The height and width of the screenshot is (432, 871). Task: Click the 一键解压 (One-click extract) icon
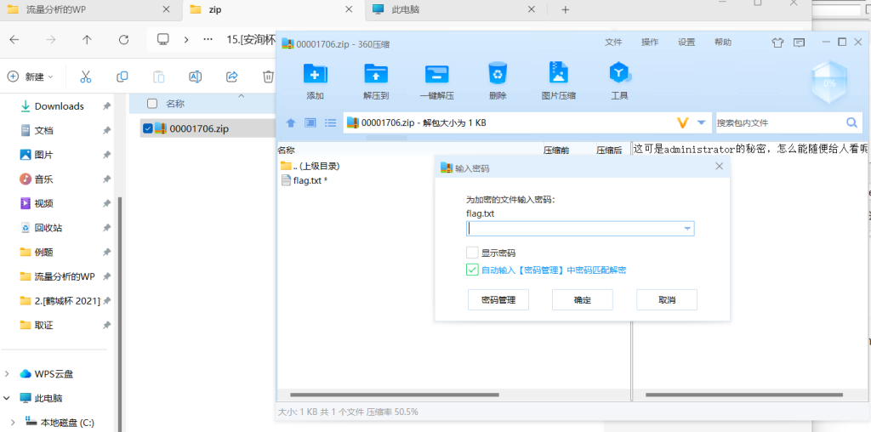coord(436,74)
